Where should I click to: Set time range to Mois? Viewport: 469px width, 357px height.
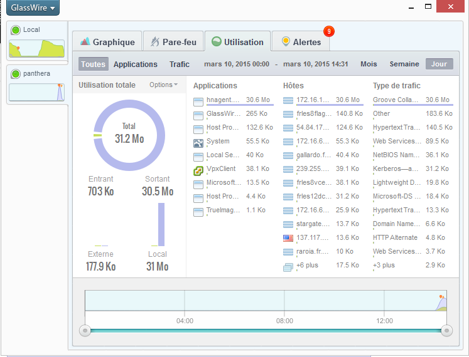pyautogui.click(x=369, y=64)
